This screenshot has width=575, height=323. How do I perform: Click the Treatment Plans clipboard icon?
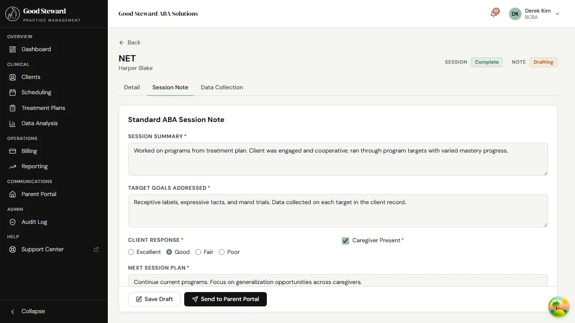click(13, 108)
